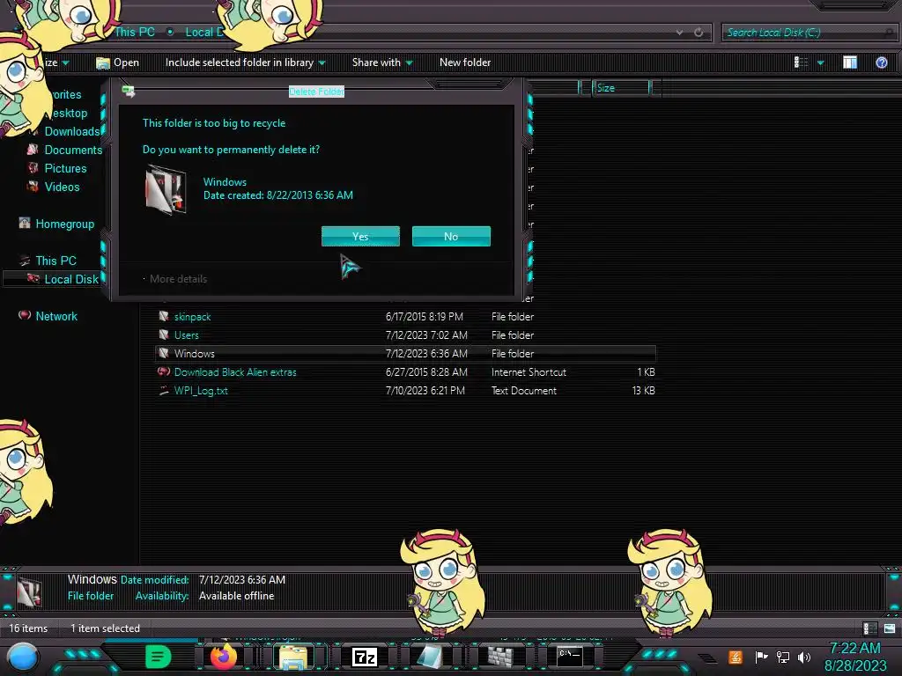Click the Users folder icon
902x676 pixels.
click(x=164, y=334)
